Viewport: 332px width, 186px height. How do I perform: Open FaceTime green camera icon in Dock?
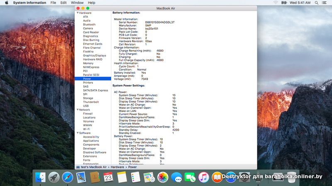190,177
